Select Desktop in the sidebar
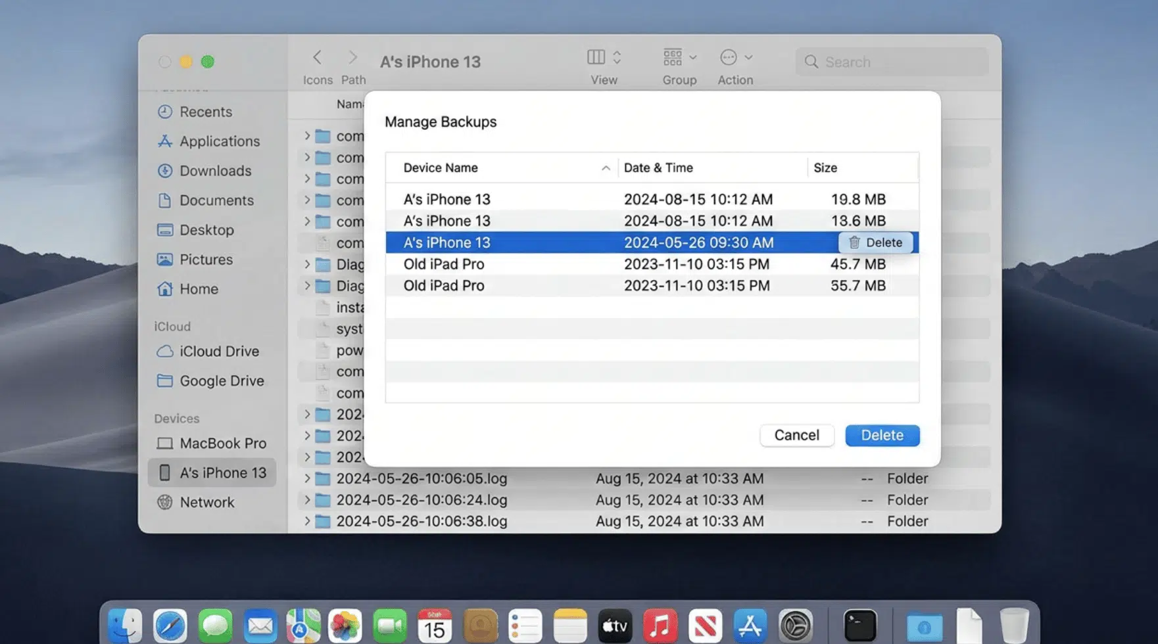Screen dimensions: 1158x644 (x=195, y=230)
